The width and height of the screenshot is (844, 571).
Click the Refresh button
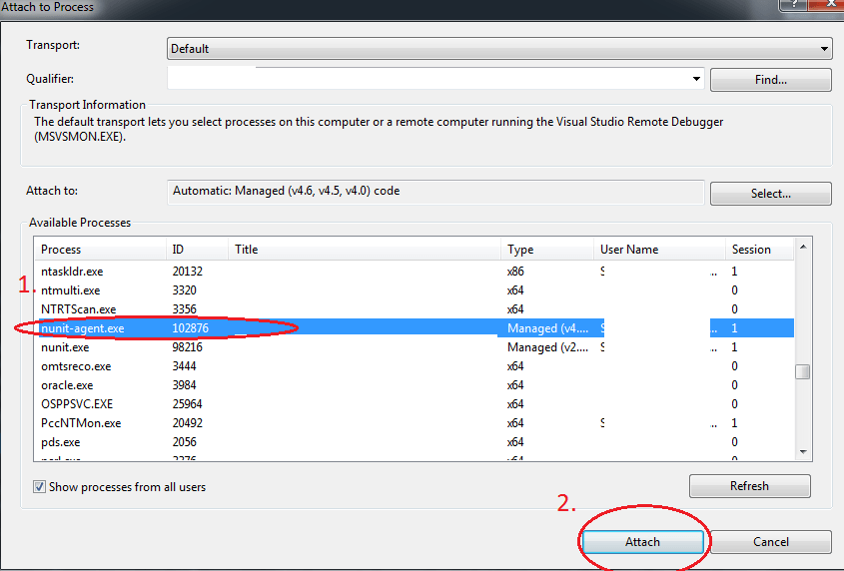coord(749,486)
